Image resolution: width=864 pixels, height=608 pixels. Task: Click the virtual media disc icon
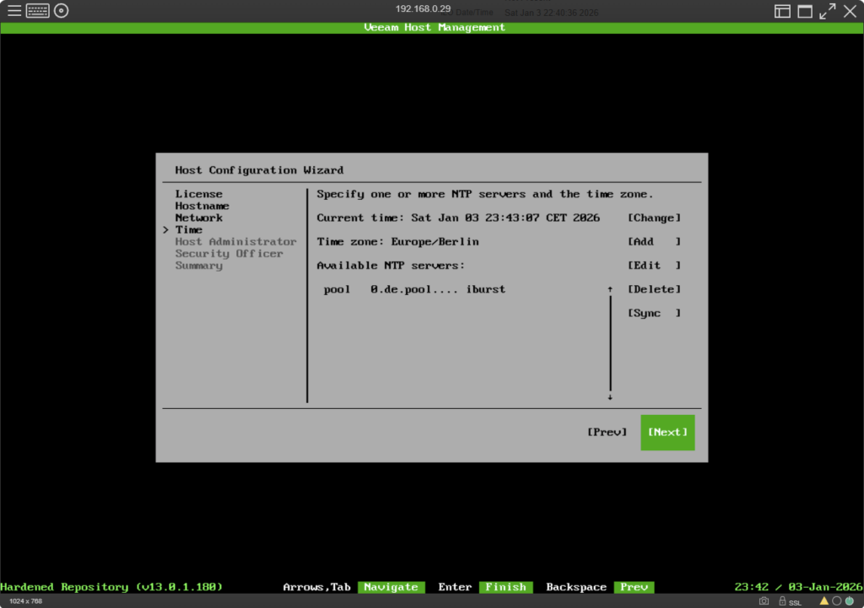(61, 11)
